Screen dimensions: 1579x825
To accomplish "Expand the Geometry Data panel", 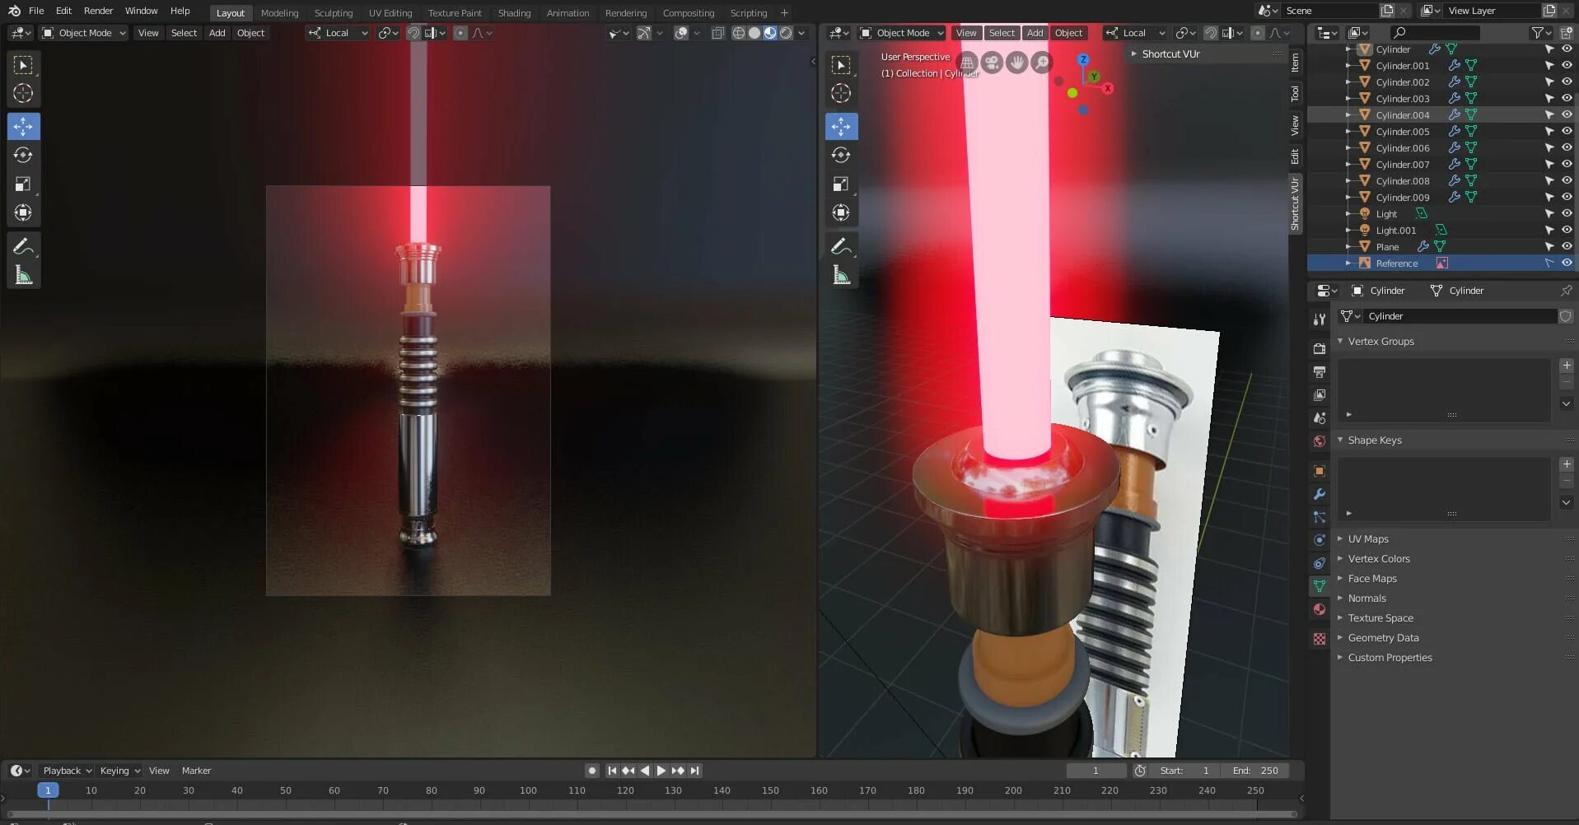I will 1383,638.
